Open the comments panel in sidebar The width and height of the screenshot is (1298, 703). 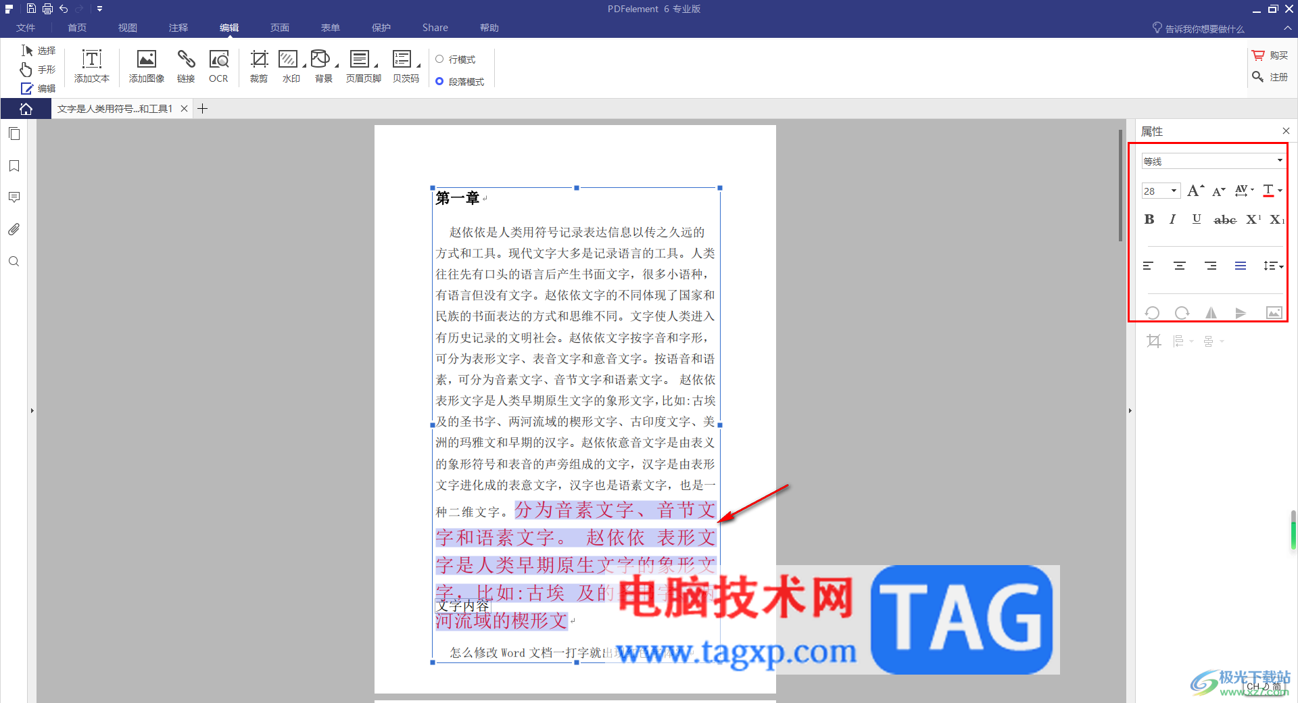coord(14,197)
